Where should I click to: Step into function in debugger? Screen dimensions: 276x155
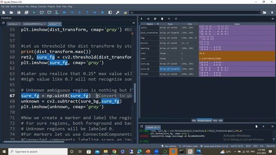point(79,12)
